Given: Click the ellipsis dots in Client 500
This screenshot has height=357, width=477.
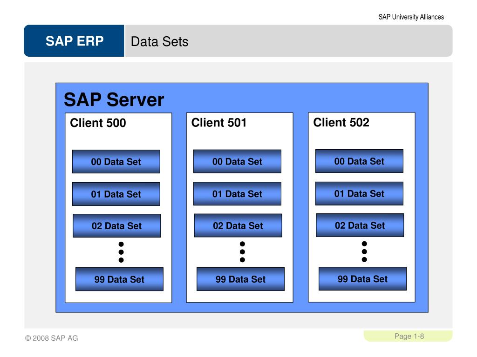Looking at the screenshot, I should pos(121,252).
